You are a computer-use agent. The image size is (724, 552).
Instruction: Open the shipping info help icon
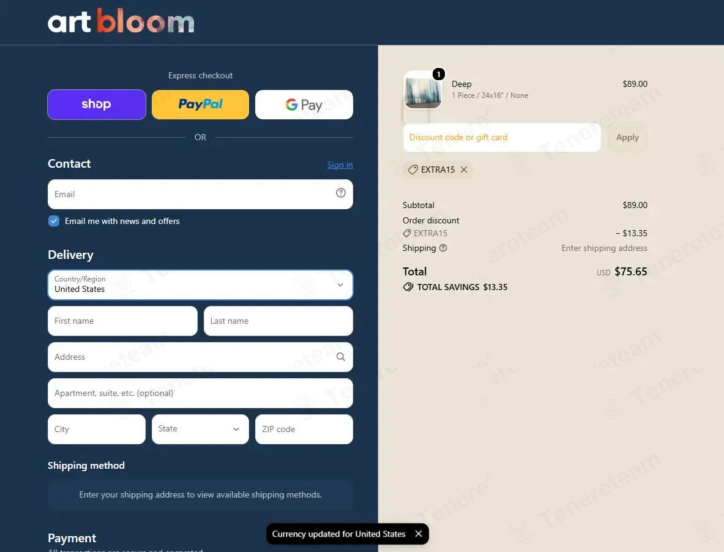pos(443,248)
